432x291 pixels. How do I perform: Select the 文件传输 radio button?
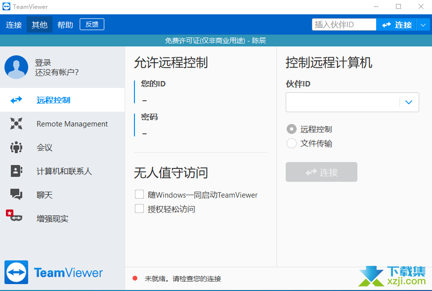(x=292, y=143)
